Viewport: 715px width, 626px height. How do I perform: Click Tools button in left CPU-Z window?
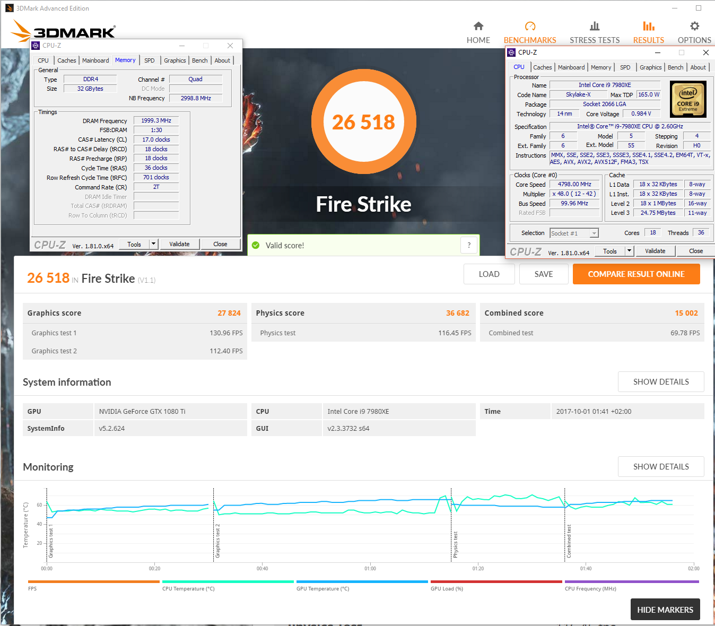coord(134,244)
